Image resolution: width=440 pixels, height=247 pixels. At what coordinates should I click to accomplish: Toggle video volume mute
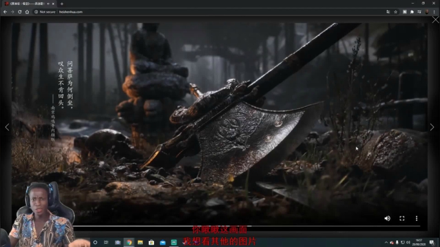pos(387,218)
